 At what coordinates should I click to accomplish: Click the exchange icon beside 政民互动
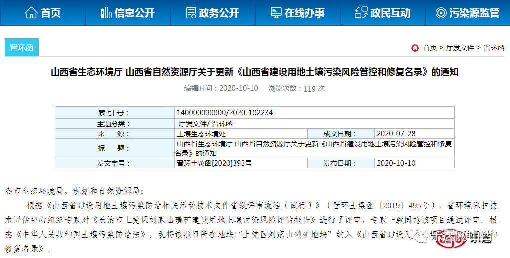[x=361, y=13]
